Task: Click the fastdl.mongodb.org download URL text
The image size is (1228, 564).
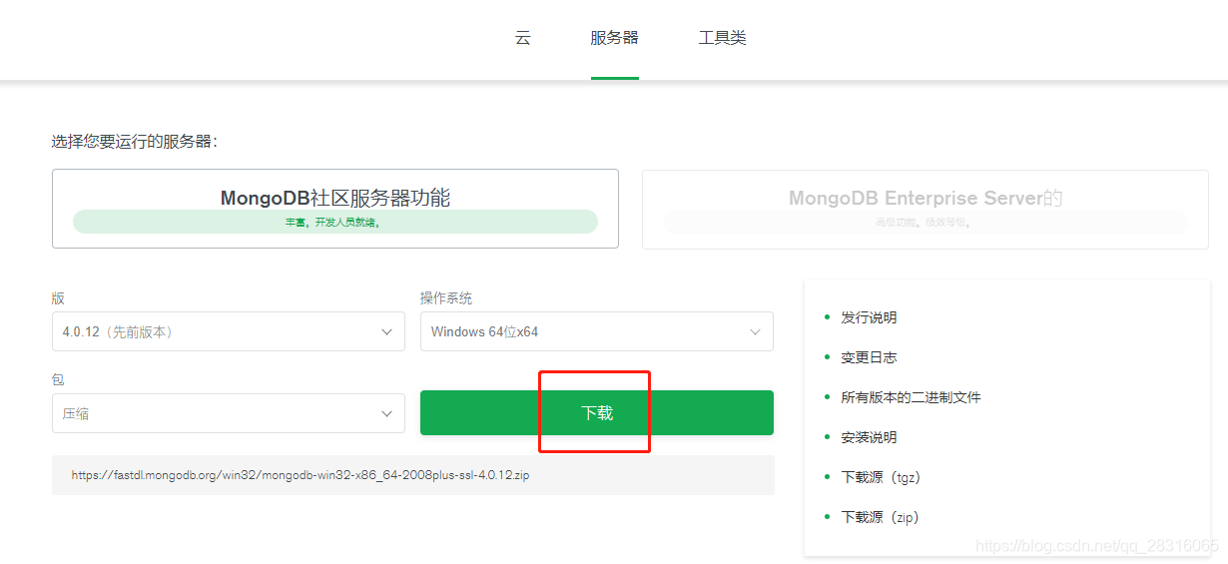Action: point(301,475)
